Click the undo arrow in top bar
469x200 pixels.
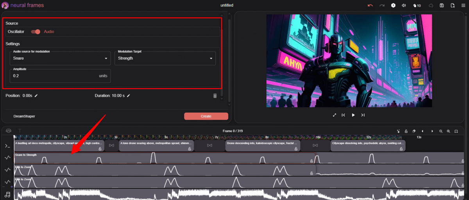(x=370, y=5)
